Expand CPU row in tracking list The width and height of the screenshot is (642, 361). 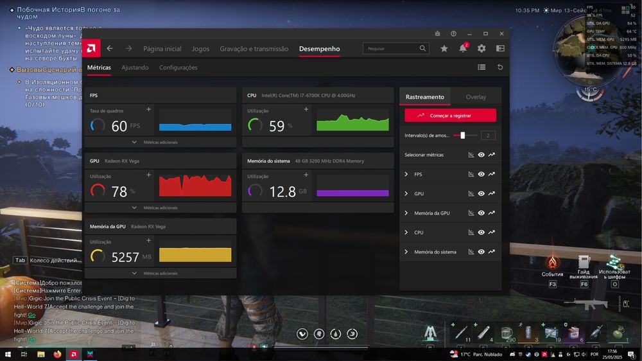(406, 233)
